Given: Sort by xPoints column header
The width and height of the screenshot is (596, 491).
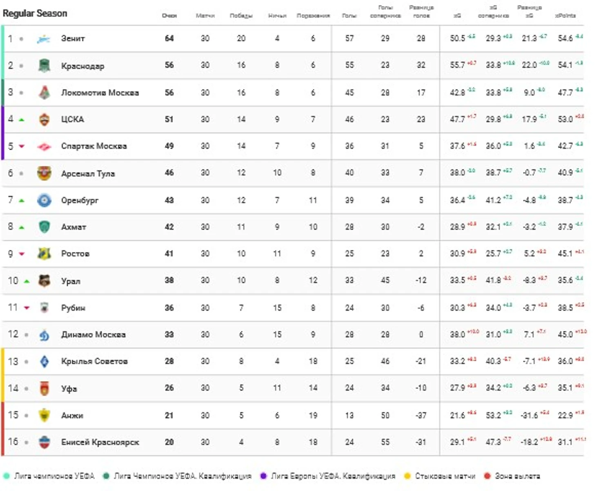Looking at the screenshot, I should 565,16.
